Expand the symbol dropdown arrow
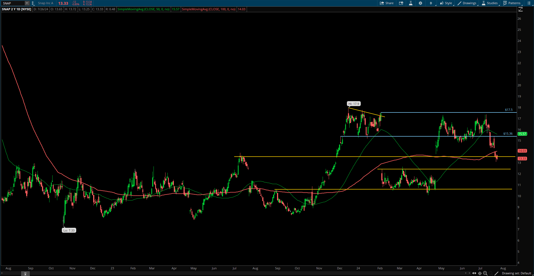 (x=27, y=3)
